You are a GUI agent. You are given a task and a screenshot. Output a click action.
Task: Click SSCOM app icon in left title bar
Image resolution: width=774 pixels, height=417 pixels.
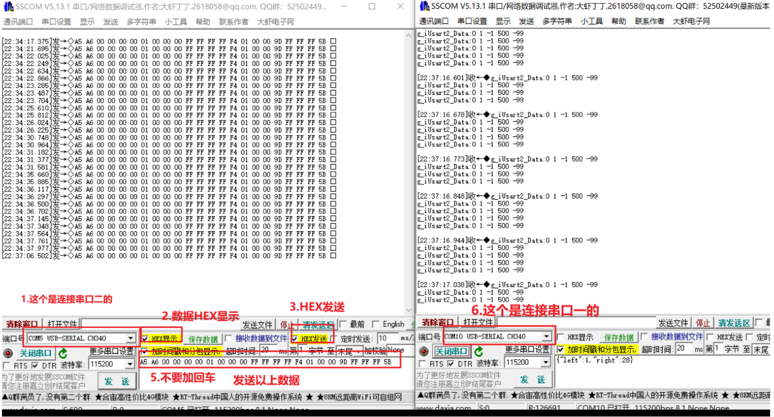(x=8, y=6)
